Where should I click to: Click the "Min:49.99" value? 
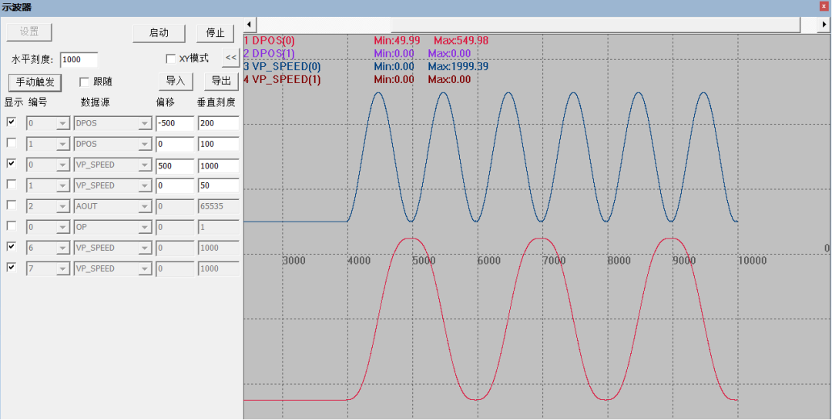[397, 41]
